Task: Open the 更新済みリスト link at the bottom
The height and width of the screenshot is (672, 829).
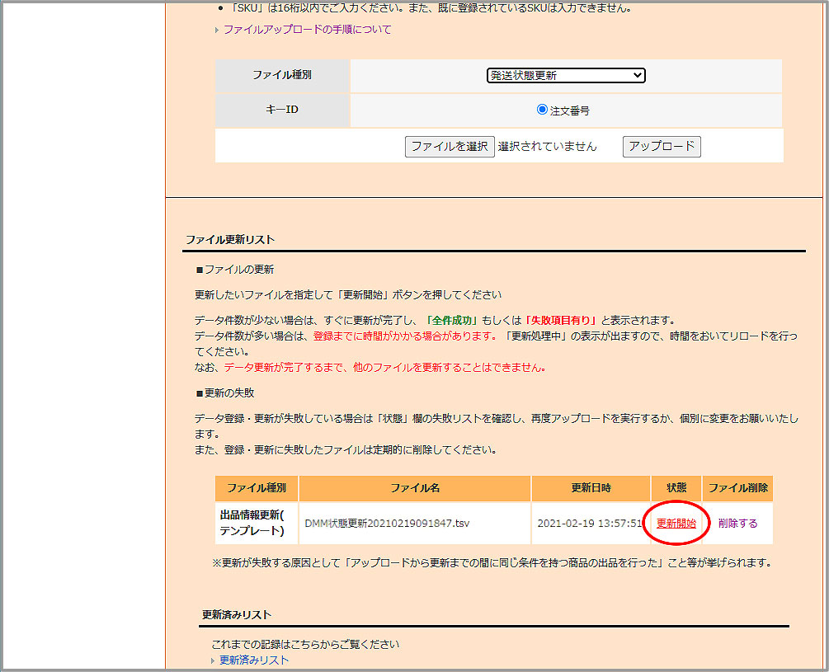Action: tap(254, 660)
